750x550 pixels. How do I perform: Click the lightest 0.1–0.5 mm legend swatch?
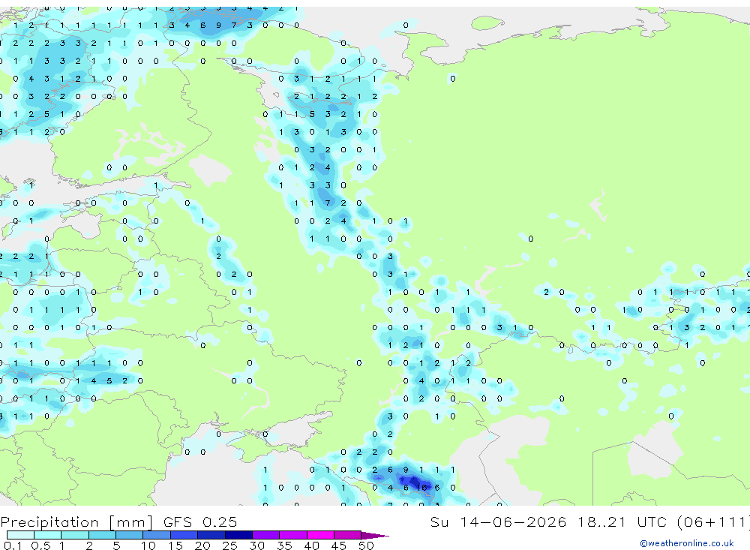coord(20,535)
